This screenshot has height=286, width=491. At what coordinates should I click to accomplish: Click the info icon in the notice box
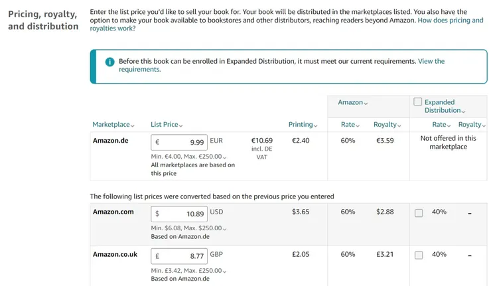pyautogui.click(x=110, y=62)
